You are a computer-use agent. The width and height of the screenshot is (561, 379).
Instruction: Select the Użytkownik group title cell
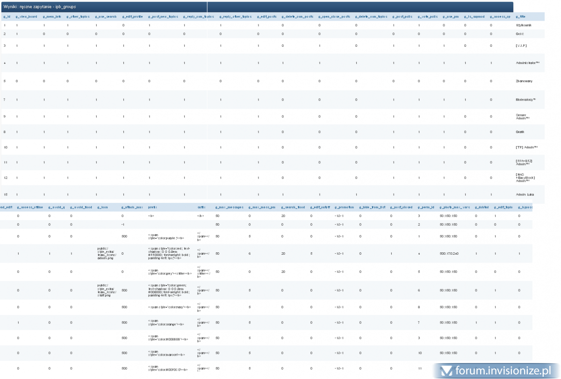tap(524, 25)
